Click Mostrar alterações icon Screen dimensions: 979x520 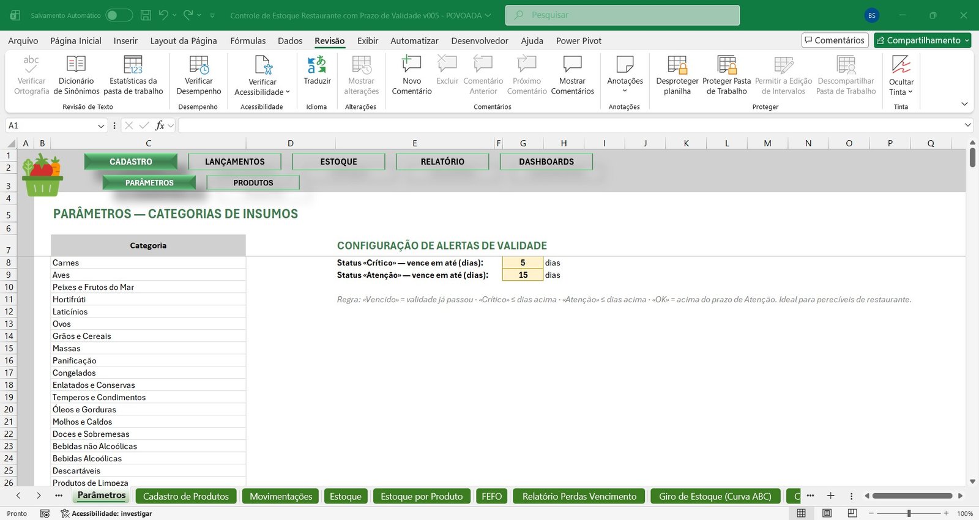pyautogui.click(x=361, y=65)
